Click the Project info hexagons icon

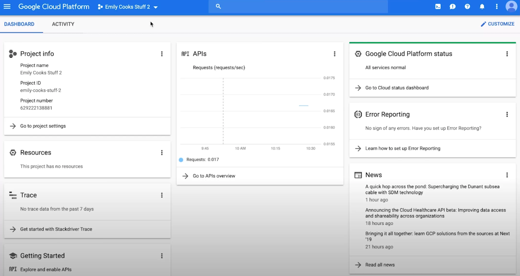(13, 54)
